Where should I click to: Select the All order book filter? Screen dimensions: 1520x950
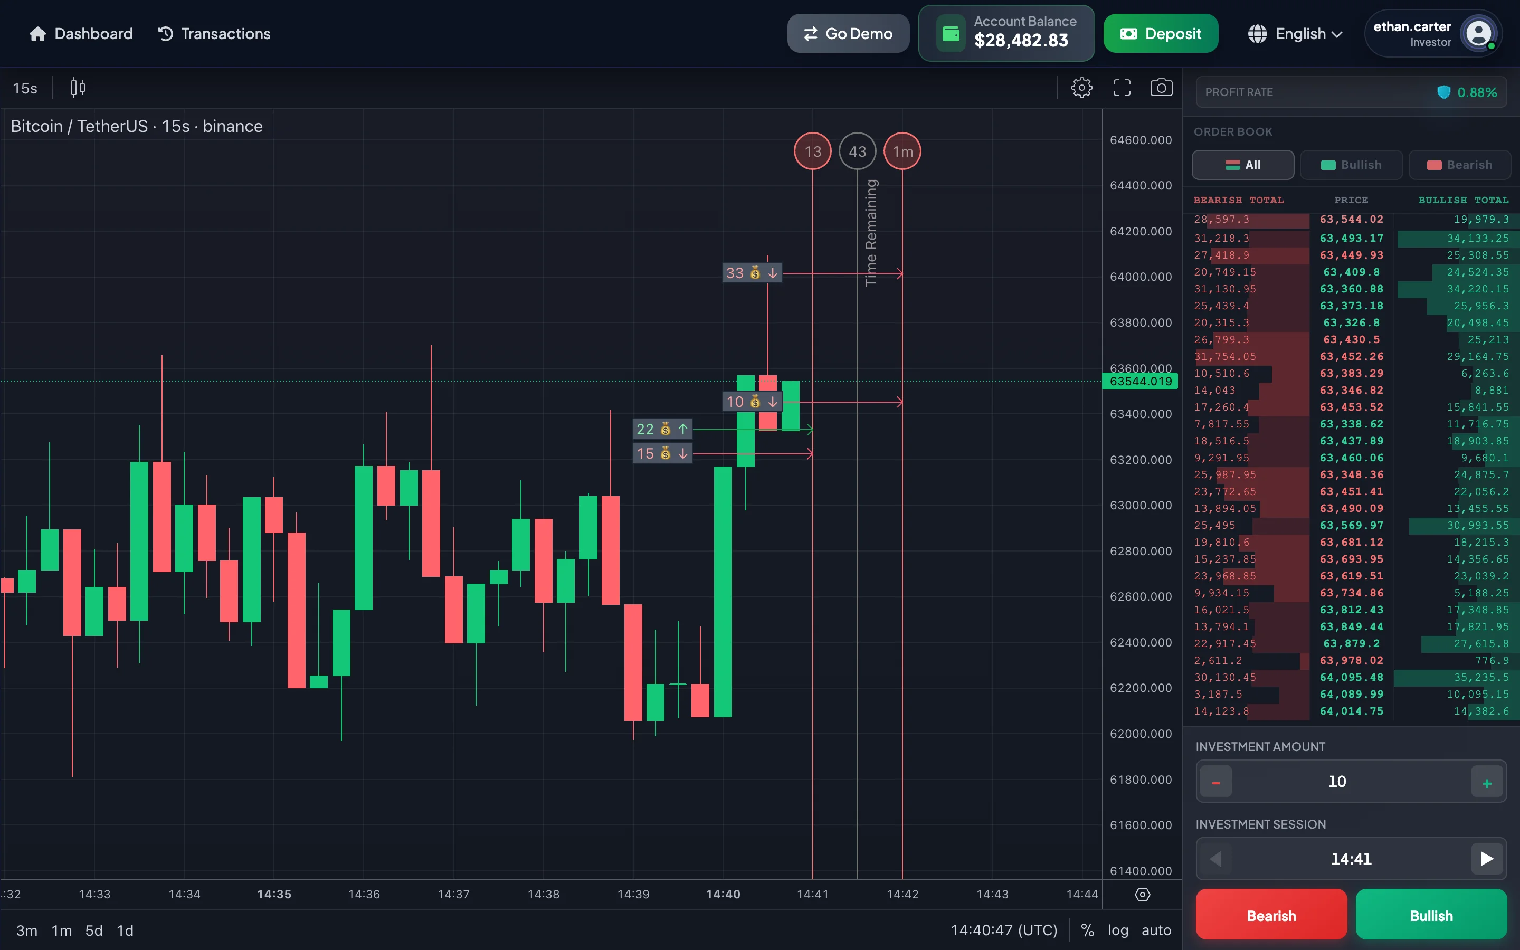pos(1243,165)
